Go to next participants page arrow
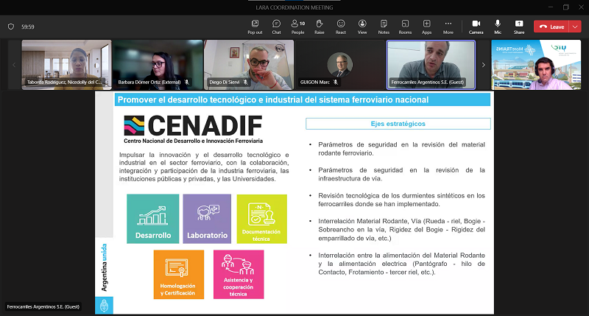Image resolution: width=589 pixels, height=316 pixels. [x=484, y=65]
